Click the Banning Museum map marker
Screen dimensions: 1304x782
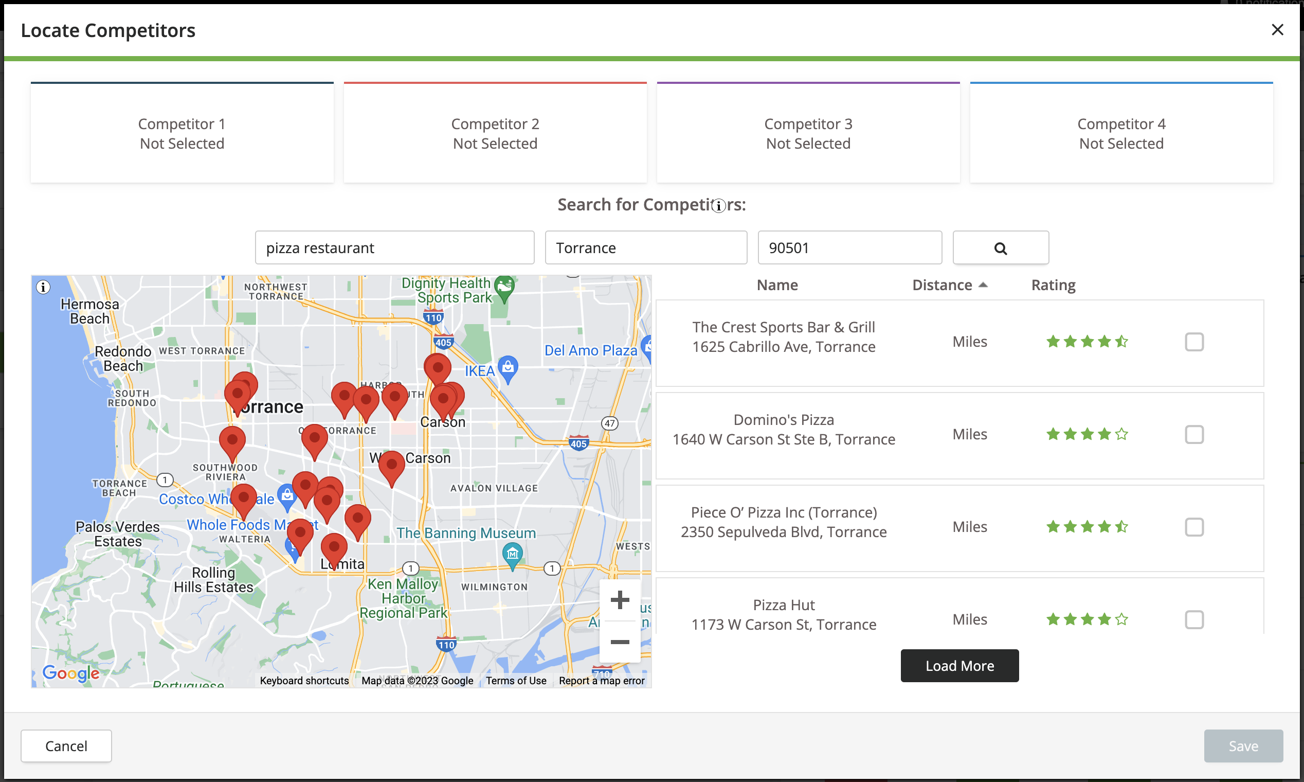tap(512, 556)
